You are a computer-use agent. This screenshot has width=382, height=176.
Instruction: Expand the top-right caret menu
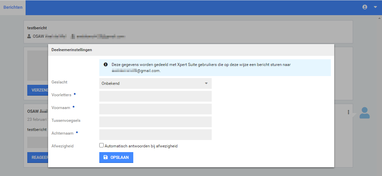(375, 7)
